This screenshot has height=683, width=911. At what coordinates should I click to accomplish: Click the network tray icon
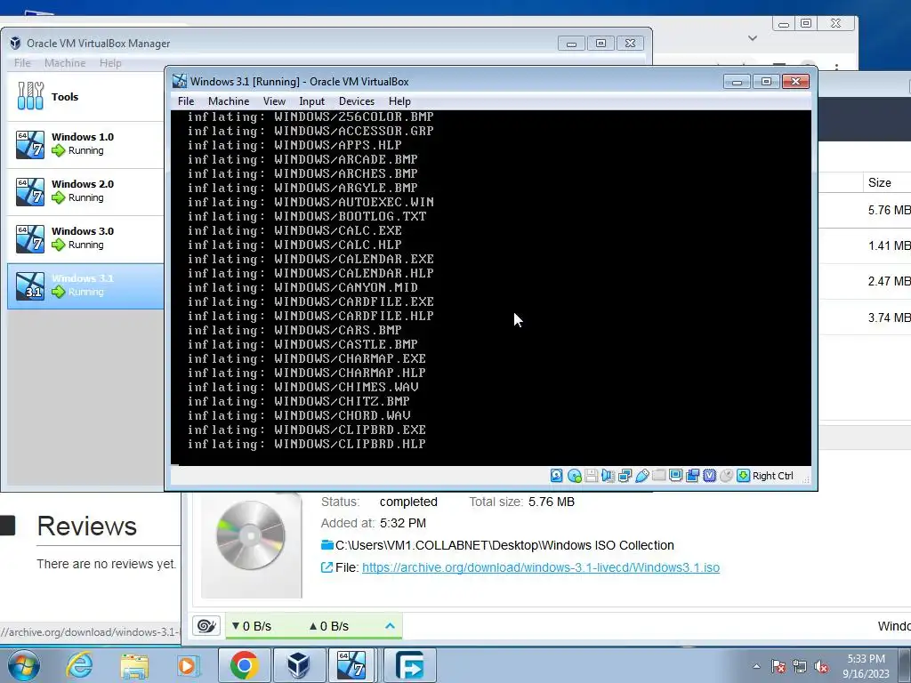800,666
